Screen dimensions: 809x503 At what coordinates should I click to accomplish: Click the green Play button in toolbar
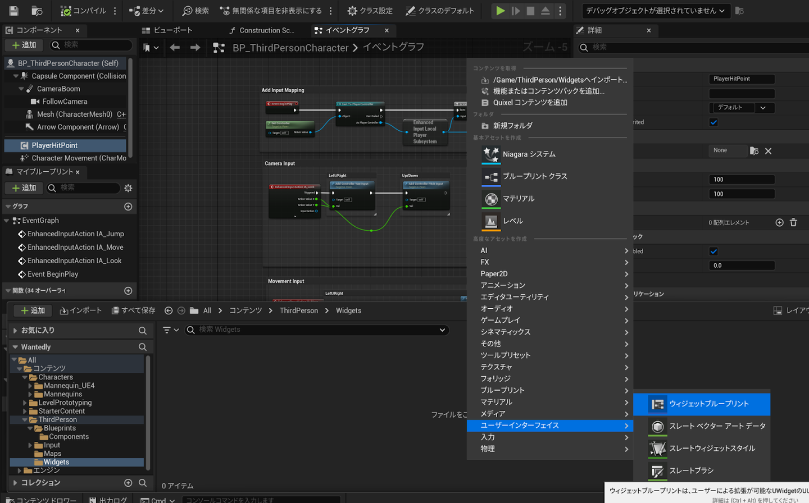pos(499,11)
